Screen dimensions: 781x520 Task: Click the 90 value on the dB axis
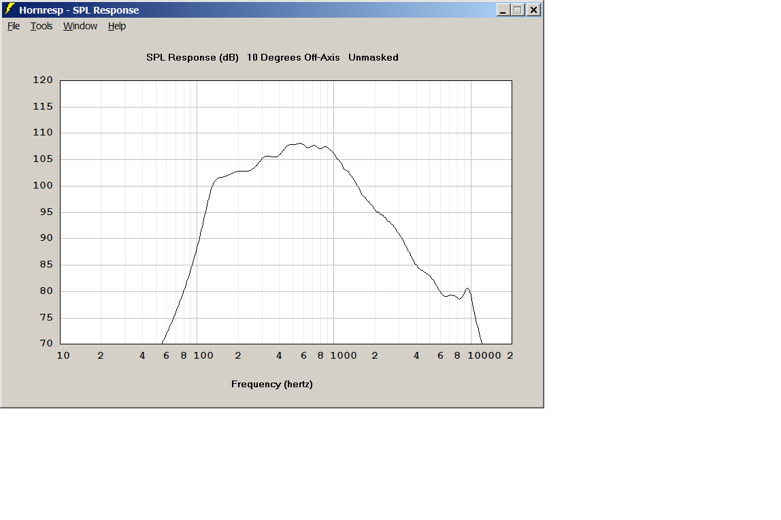[46, 238]
